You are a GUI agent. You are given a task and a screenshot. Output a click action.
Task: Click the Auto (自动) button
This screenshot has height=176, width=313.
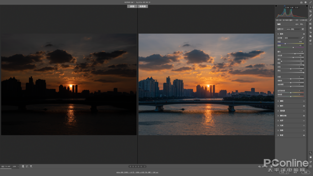point(297,24)
